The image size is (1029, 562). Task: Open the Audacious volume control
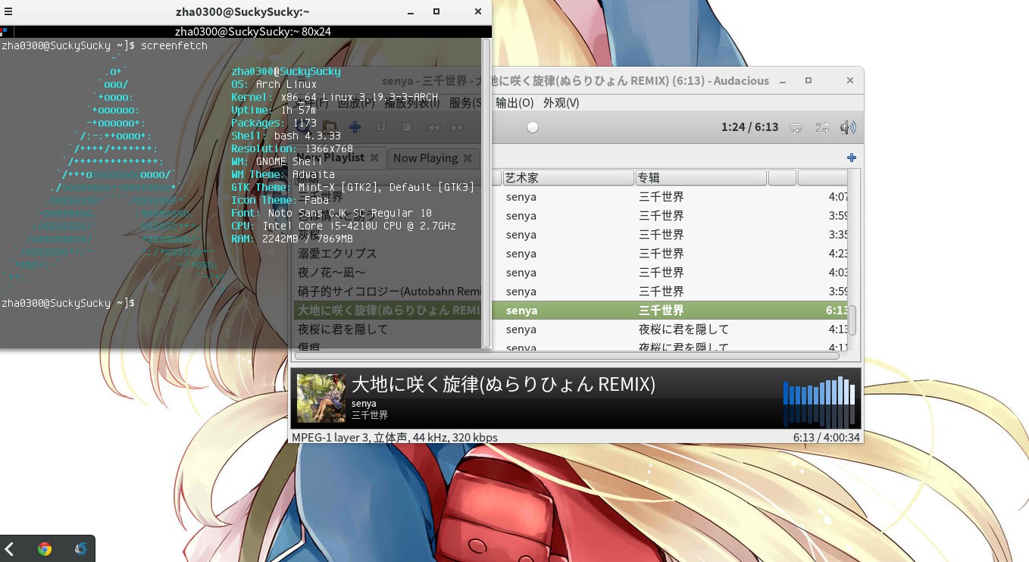coord(849,128)
